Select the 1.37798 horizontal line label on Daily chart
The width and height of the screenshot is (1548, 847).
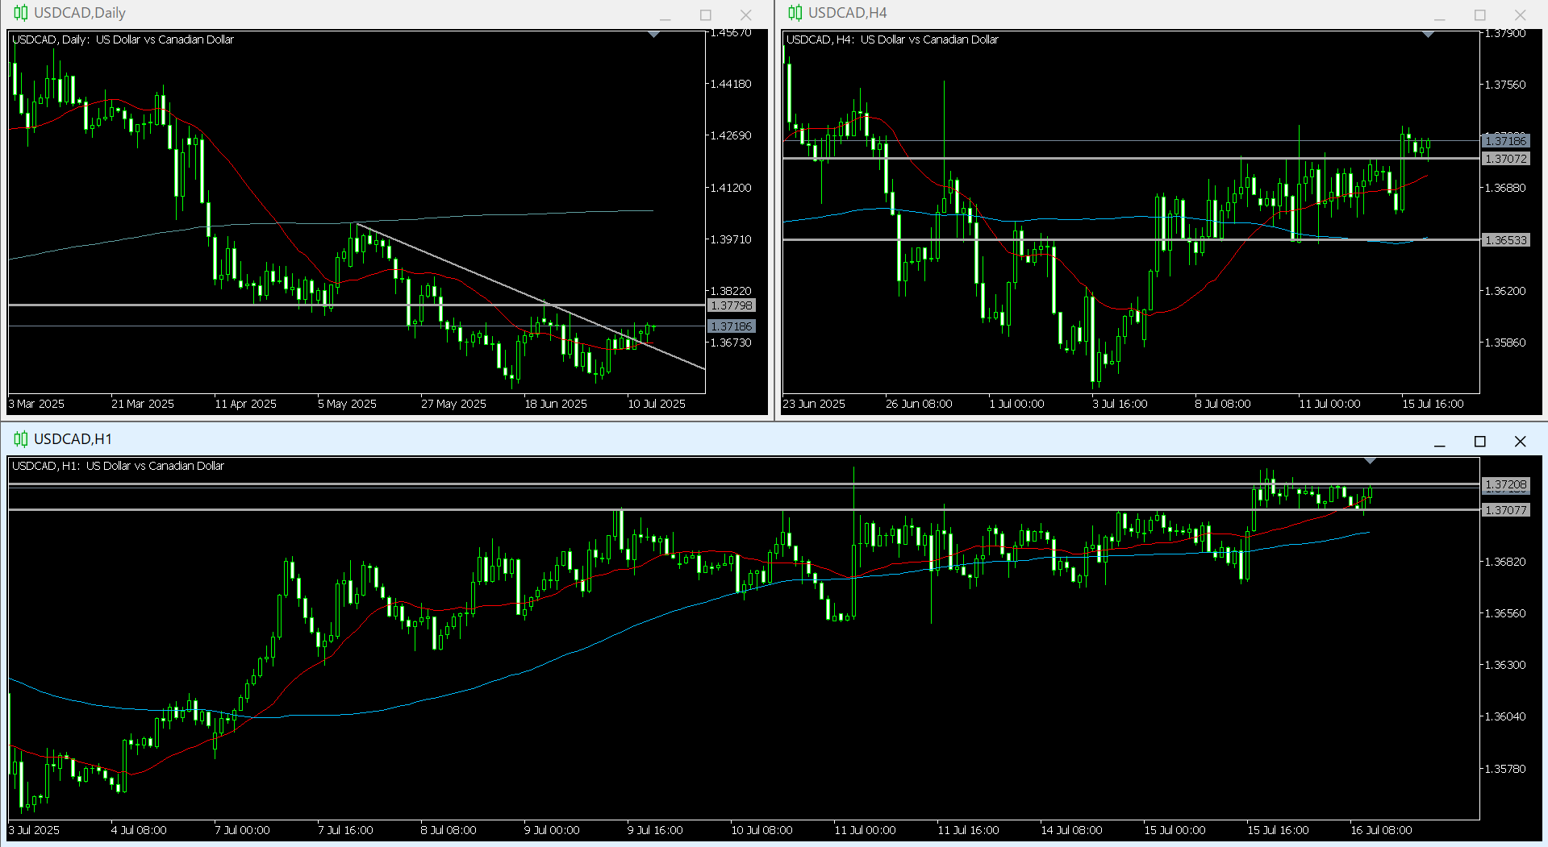731,305
